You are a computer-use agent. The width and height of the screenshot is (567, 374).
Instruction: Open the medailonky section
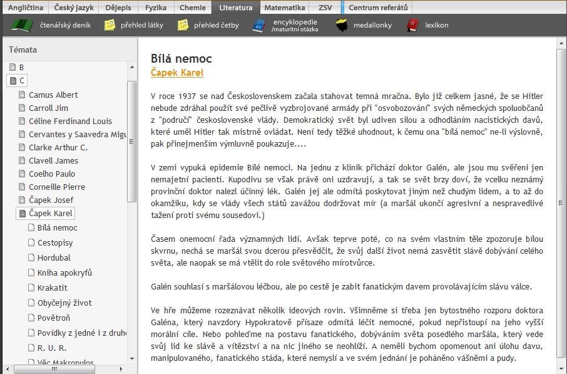coord(372,25)
